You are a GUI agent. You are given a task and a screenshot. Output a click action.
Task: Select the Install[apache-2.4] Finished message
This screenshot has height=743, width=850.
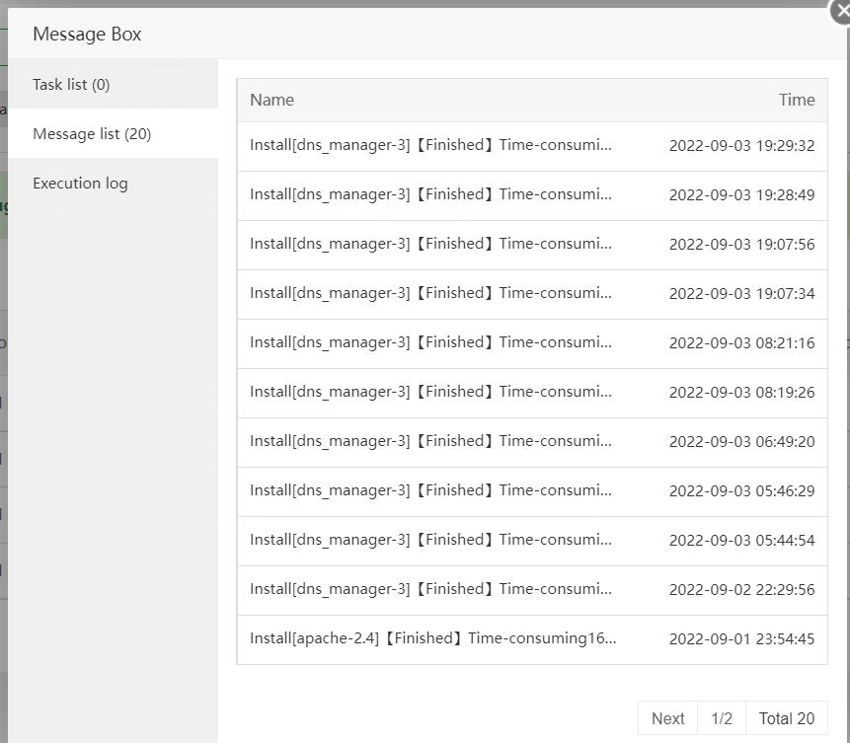(433, 639)
